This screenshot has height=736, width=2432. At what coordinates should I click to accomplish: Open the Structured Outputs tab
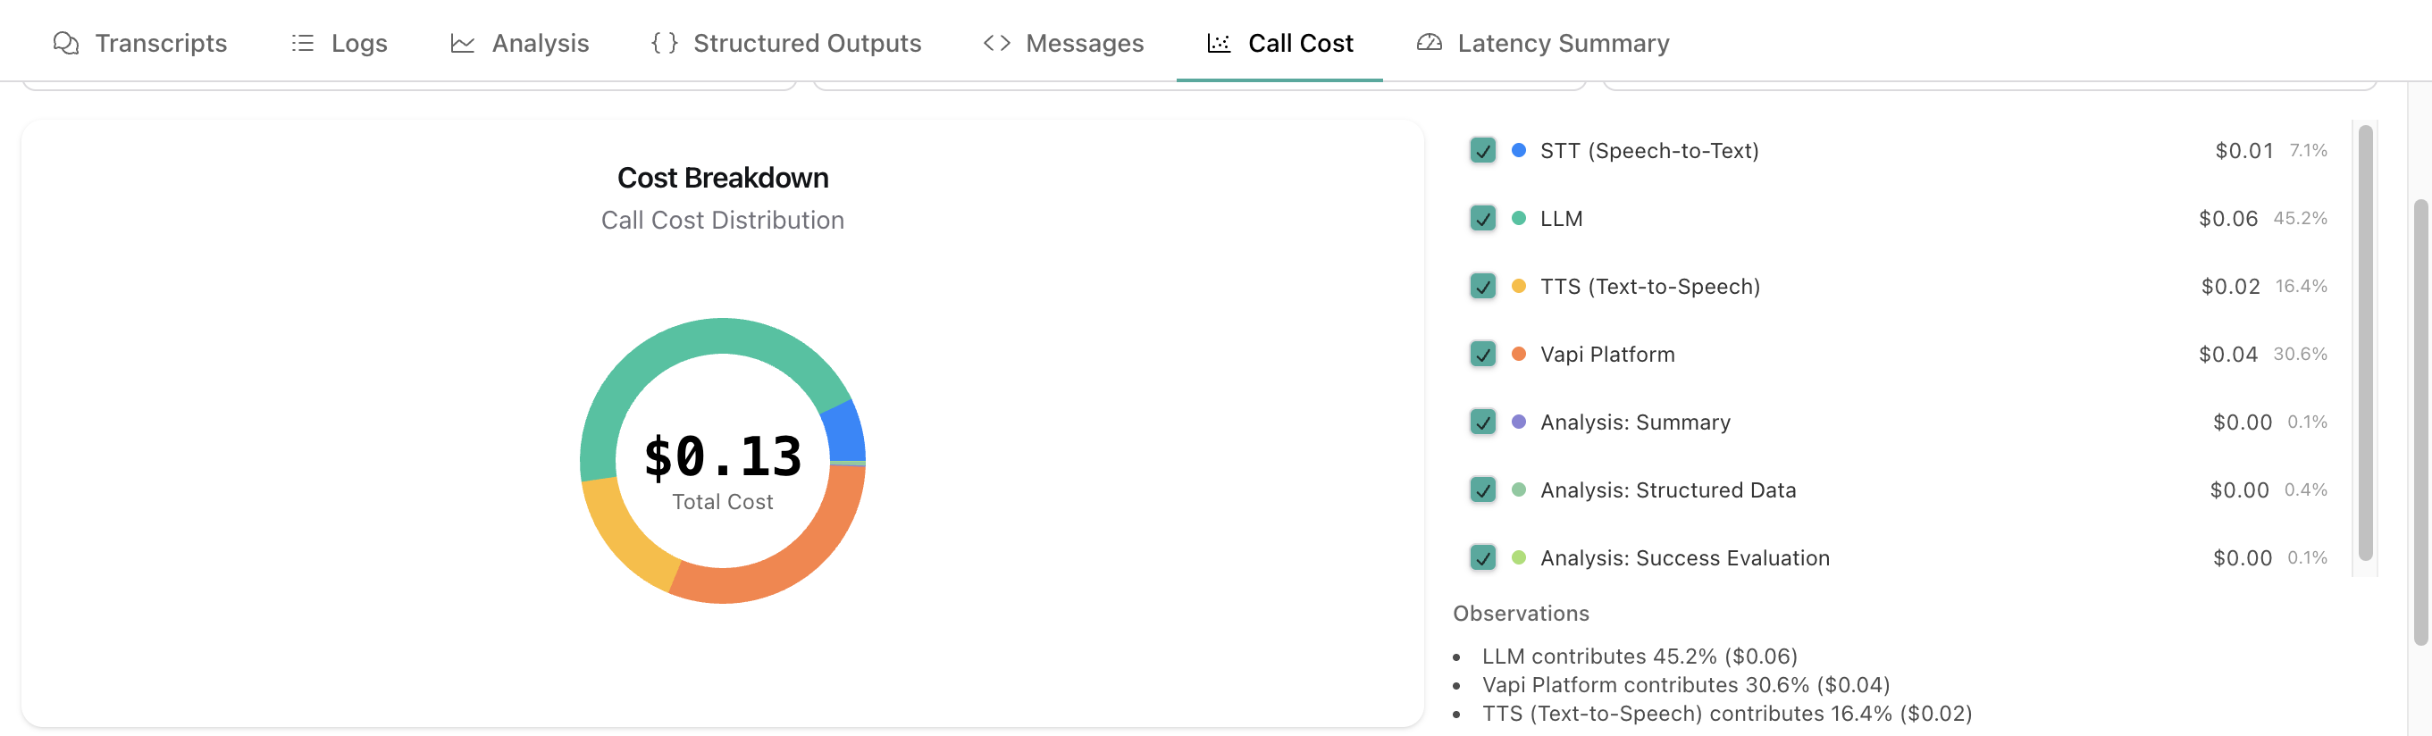806,44
